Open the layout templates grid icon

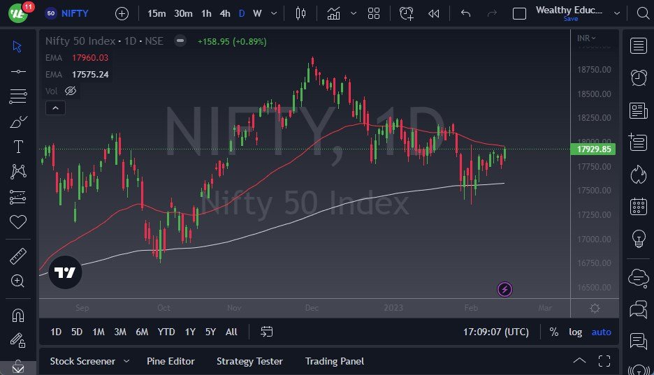click(x=374, y=14)
